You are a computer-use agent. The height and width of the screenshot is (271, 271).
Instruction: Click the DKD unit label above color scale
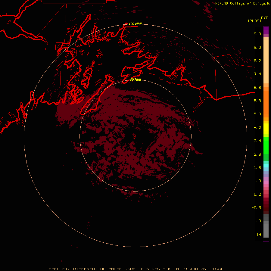(x=265, y=18)
